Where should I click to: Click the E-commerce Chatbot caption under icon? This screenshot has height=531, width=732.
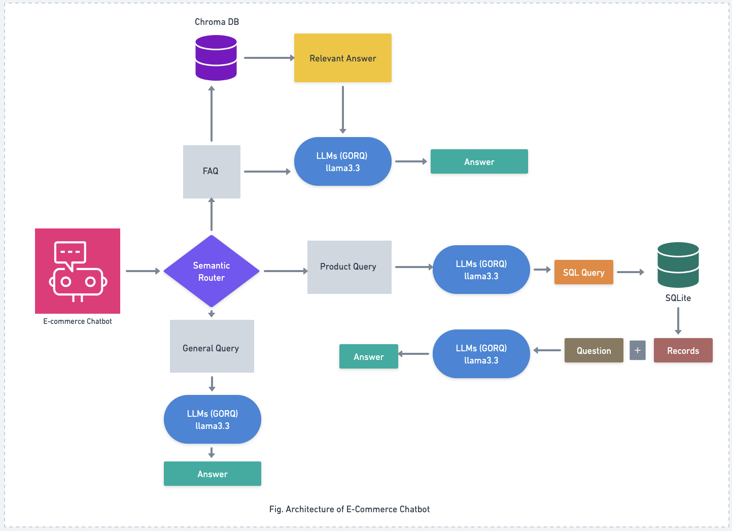tap(78, 321)
